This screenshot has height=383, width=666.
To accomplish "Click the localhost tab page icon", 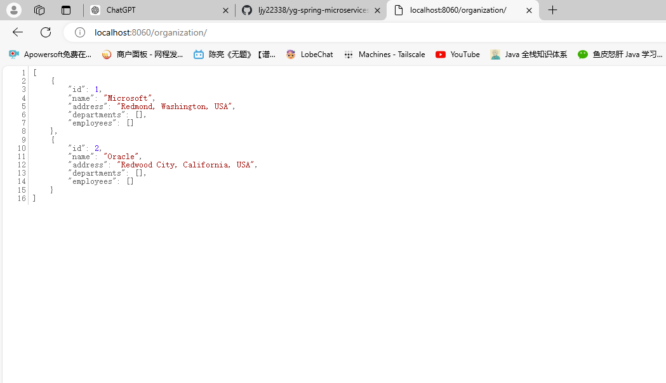I will (x=399, y=10).
